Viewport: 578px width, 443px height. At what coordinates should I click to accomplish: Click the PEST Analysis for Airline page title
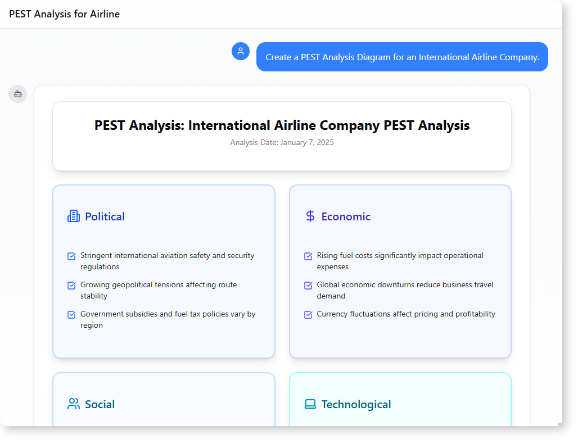pos(64,14)
